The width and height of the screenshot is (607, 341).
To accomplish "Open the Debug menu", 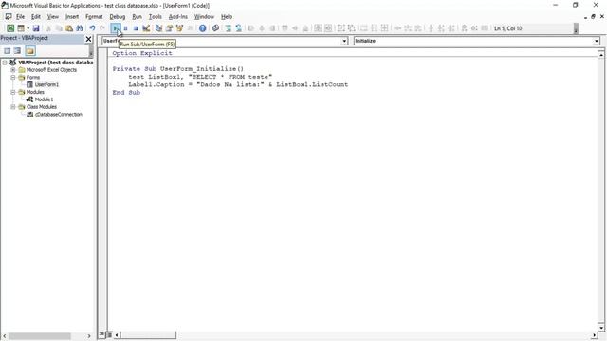I will point(118,17).
